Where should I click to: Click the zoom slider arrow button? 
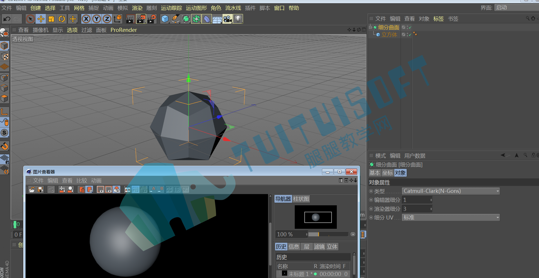[x=353, y=234]
